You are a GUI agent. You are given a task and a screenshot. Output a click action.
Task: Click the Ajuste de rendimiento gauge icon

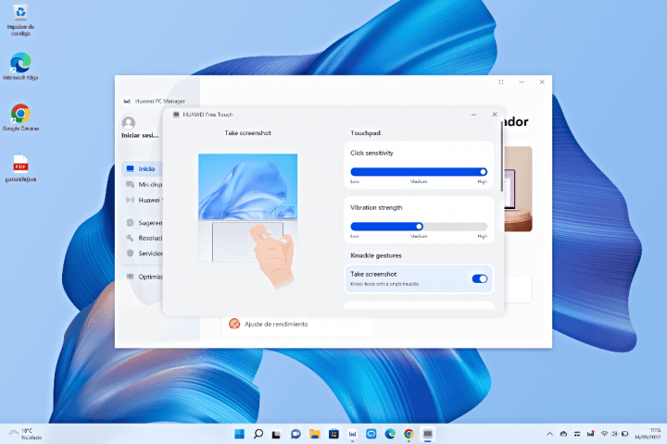pos(234,324)
